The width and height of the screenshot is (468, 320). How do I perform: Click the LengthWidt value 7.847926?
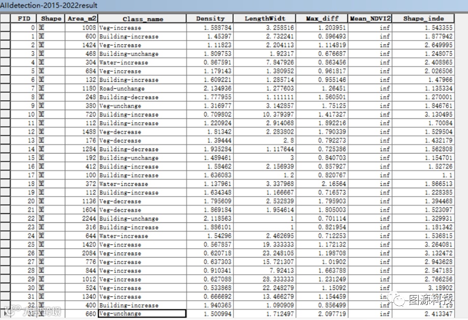265,63
